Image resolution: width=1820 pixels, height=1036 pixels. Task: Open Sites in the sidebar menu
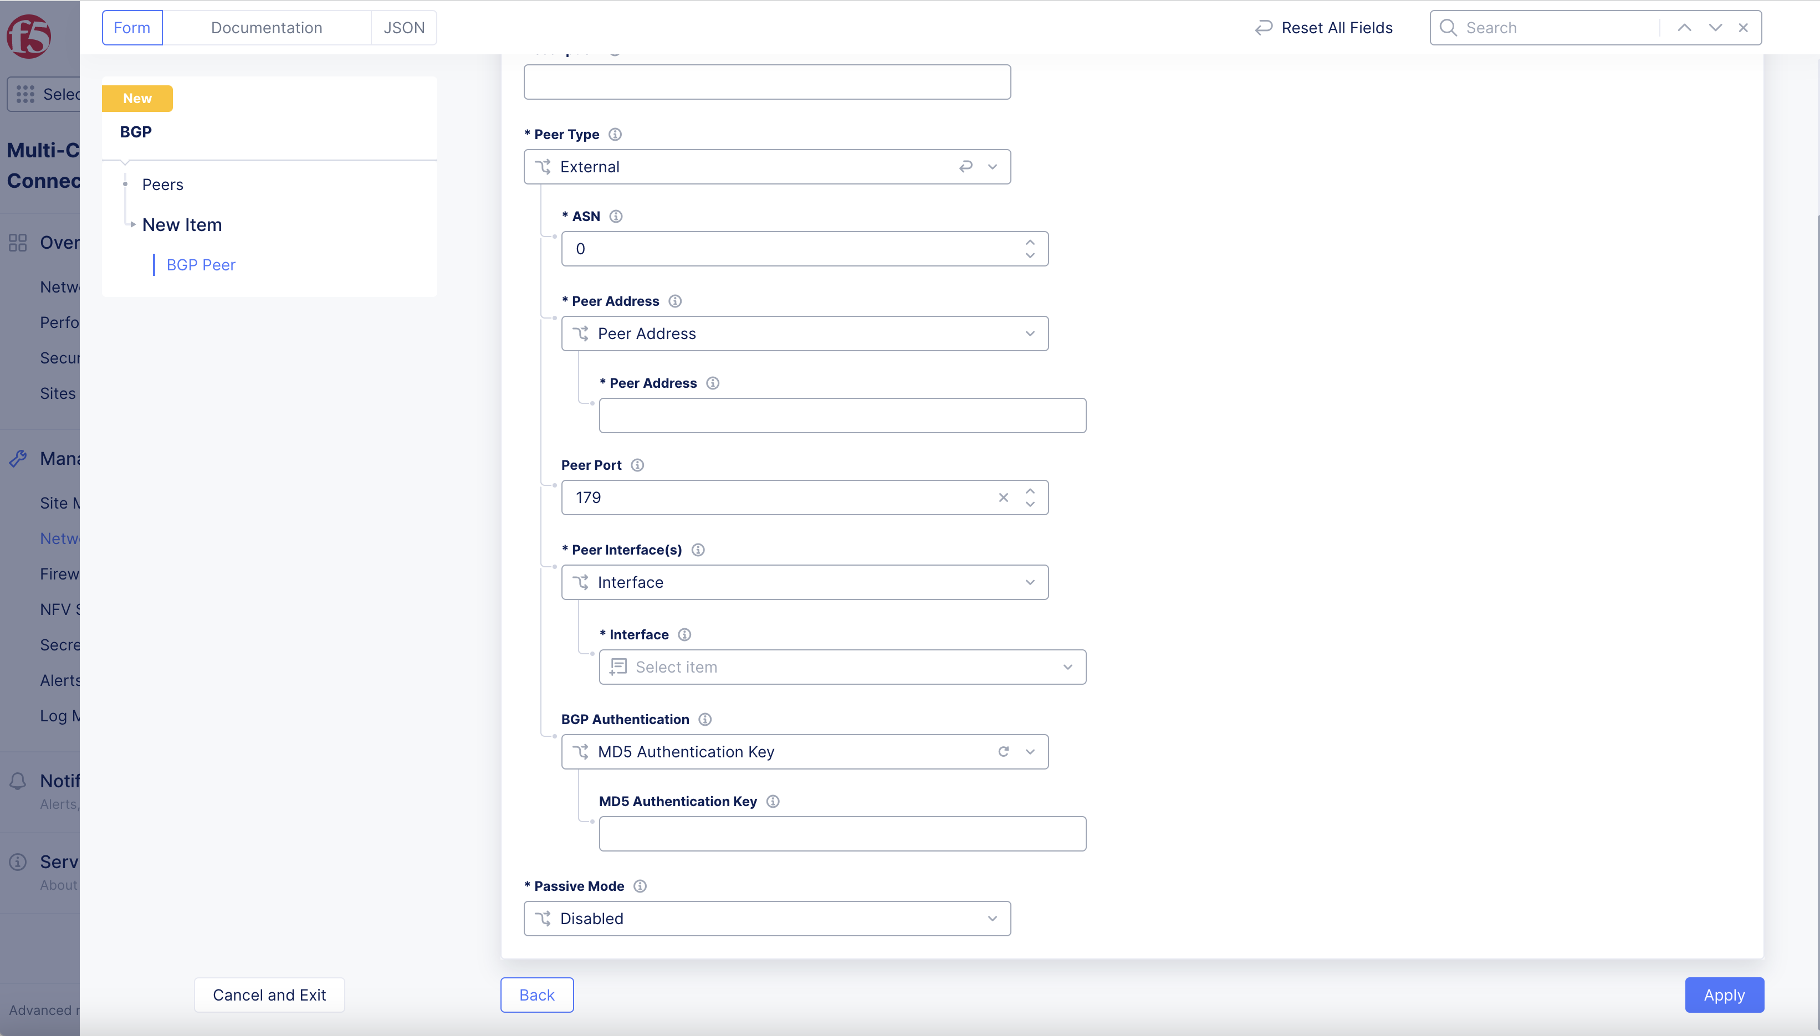coord(58,393)
